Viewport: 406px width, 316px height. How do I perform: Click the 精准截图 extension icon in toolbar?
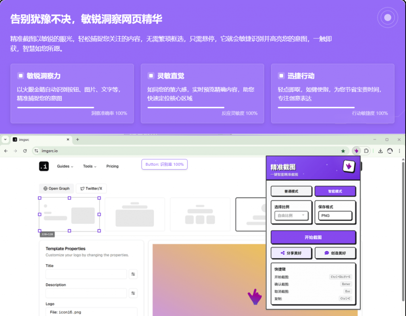(x=356, y=151)
